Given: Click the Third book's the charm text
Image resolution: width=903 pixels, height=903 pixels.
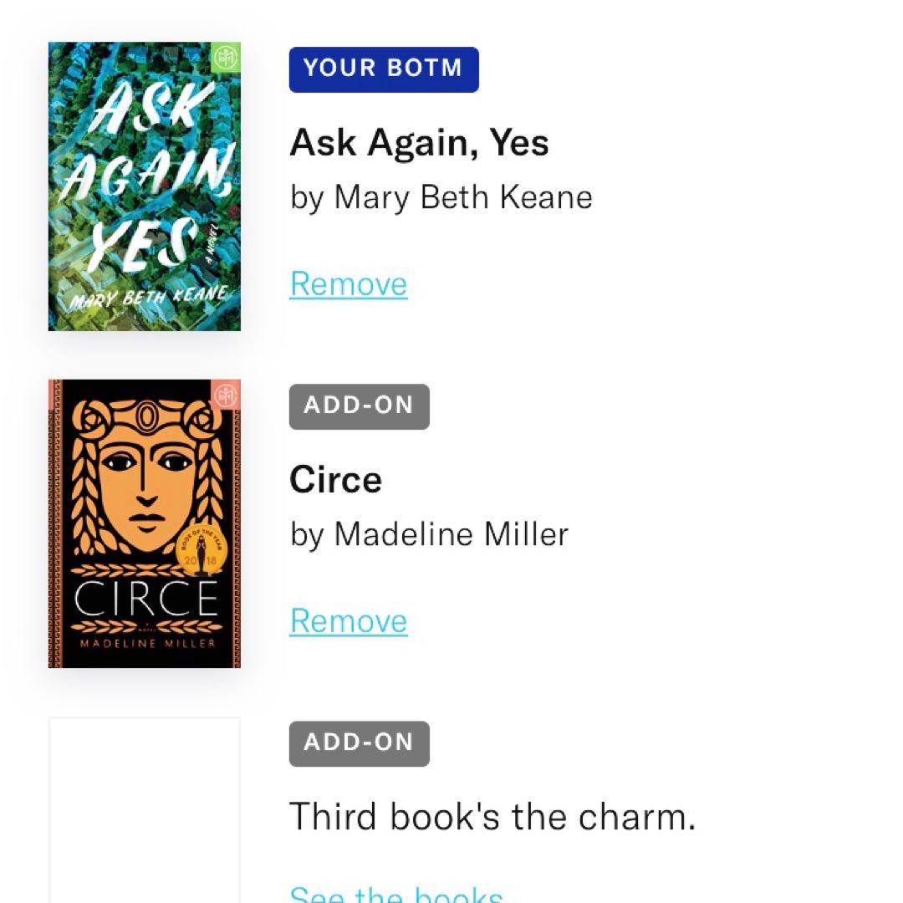Looking at the screenshot, I should click(x=492, y=816).
